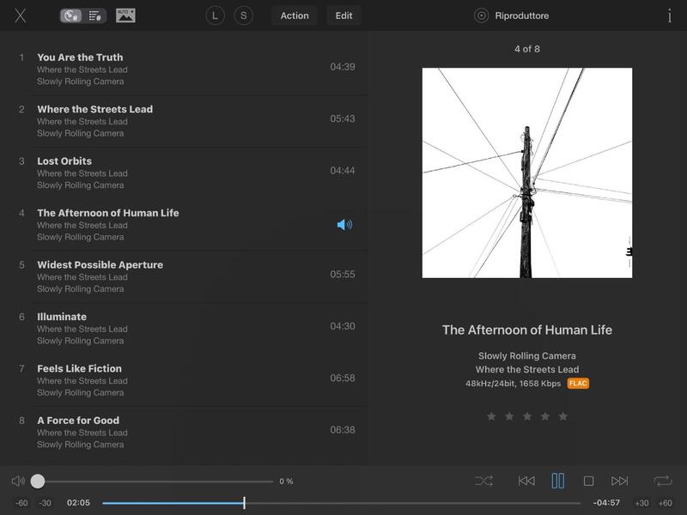Toggle the circular L button

pyautogui.click(x=215, y=15)
